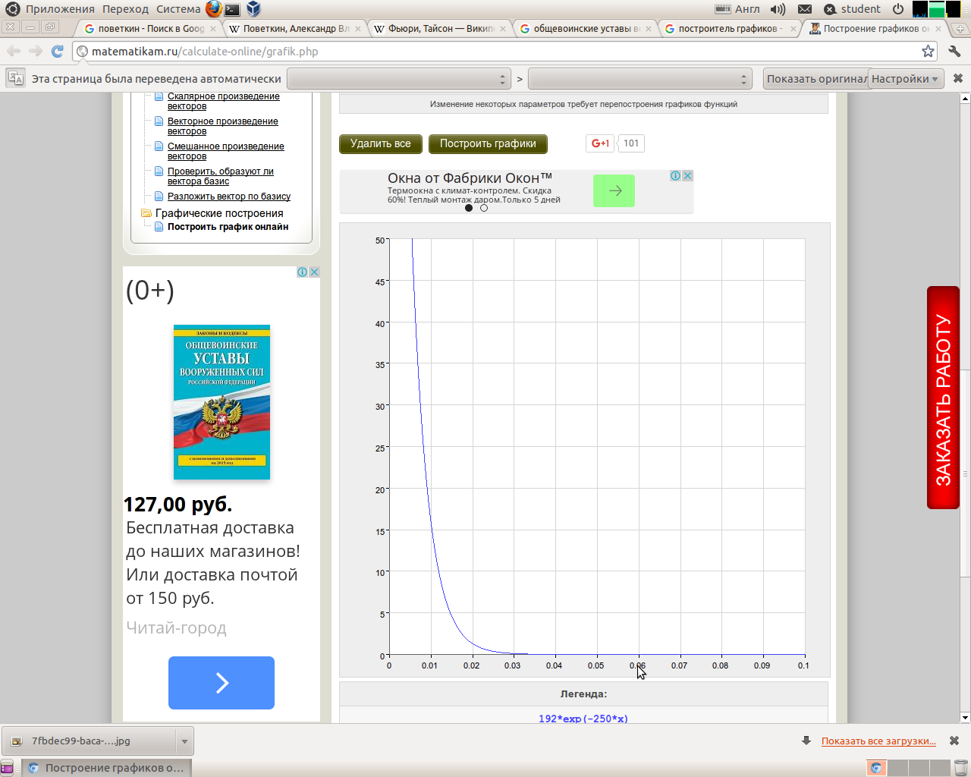Screen dimensions: 971x777
Task: Expand downloaded jpg file options arrow
Action: click(184, 741)
